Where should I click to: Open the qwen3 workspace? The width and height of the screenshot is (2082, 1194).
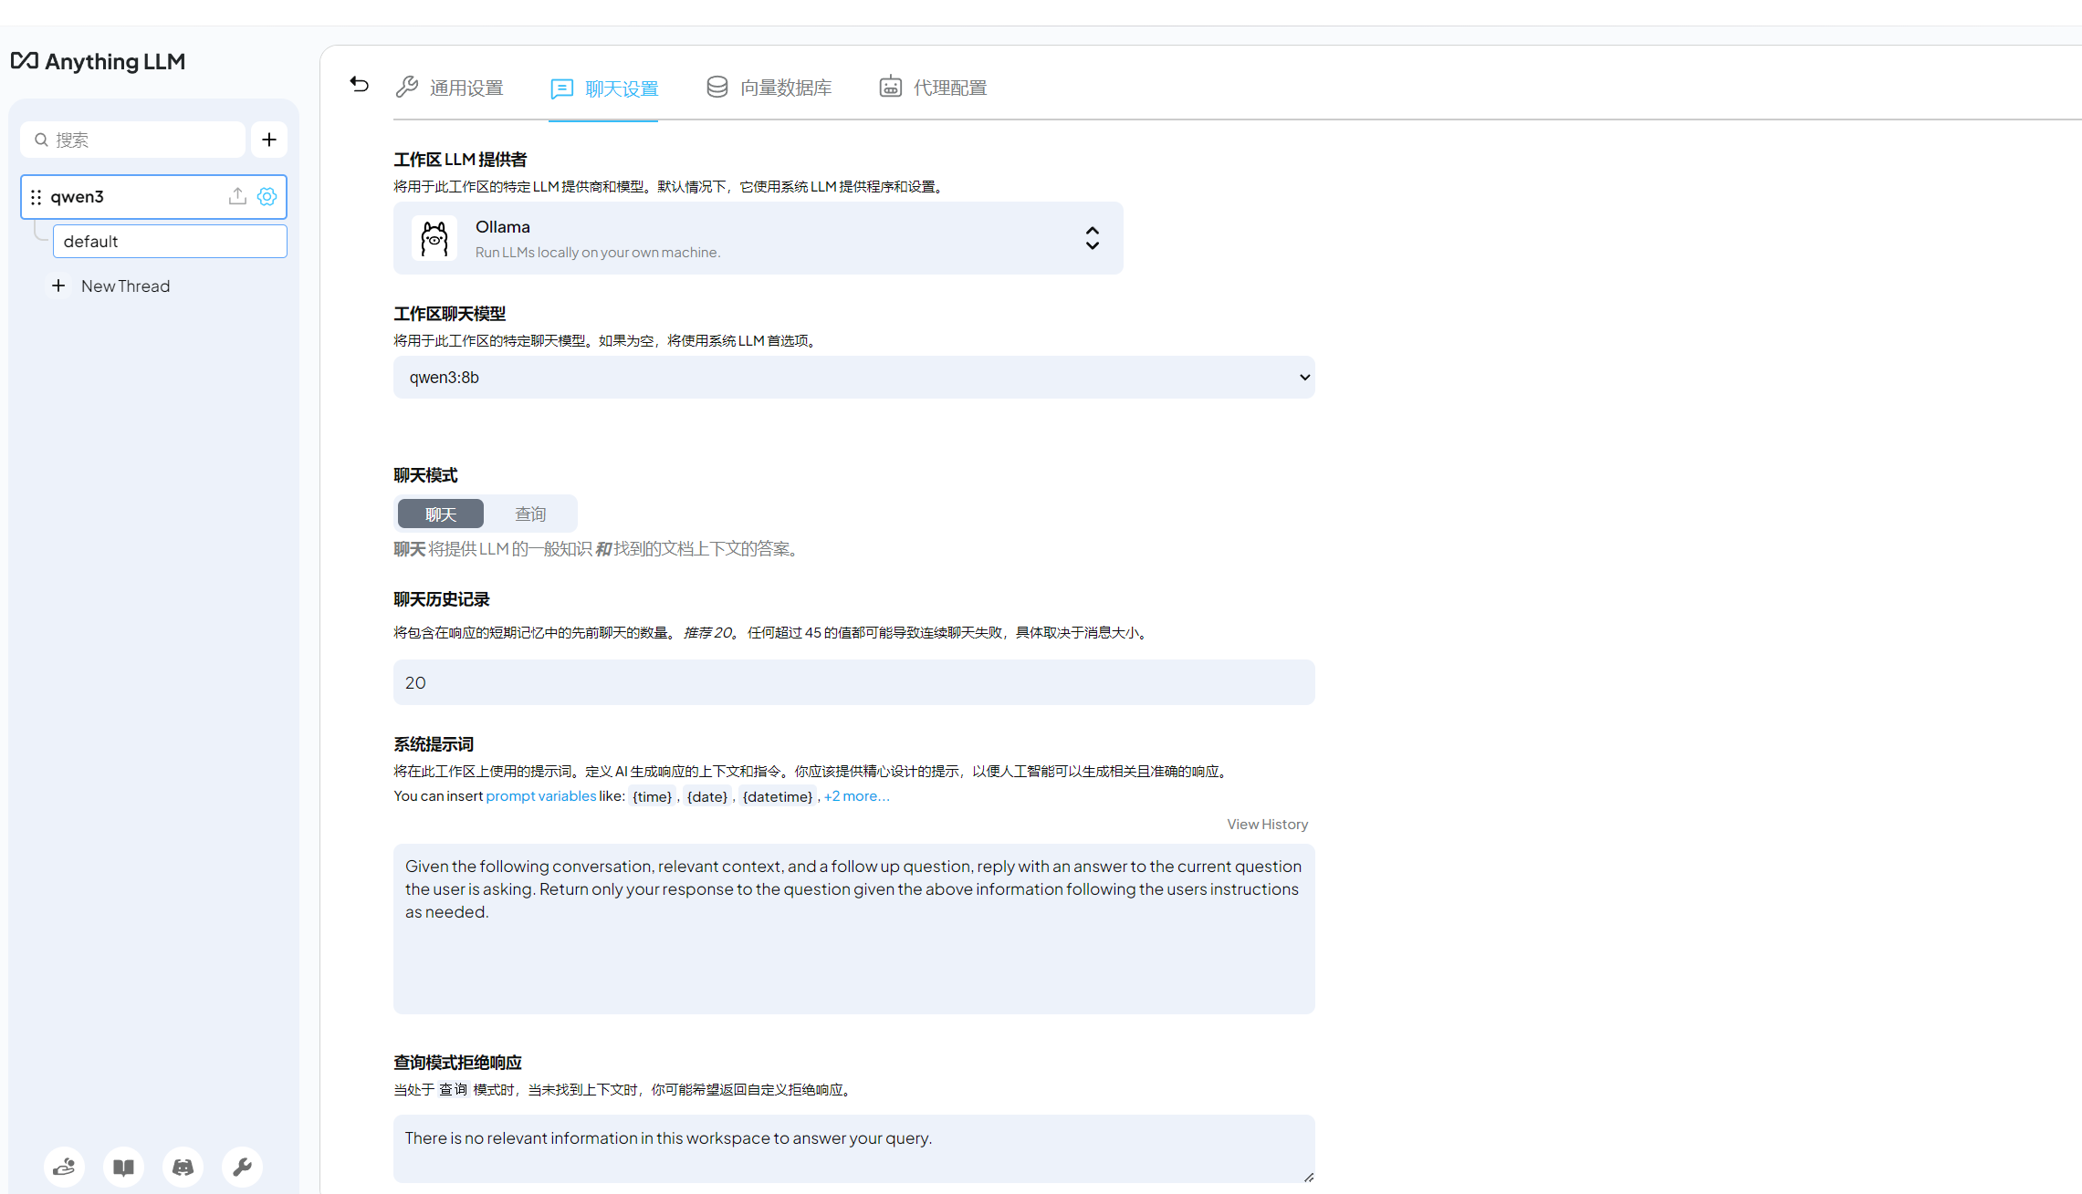click(153, 196)
